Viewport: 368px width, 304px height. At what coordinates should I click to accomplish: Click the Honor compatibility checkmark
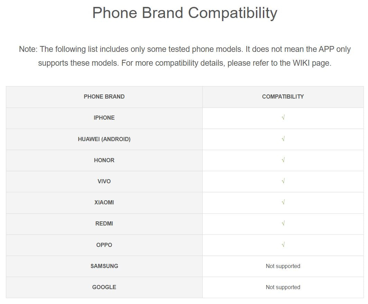tap(283, 160)
